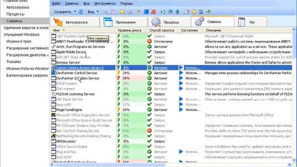Click the shield icon in the DevPartner Injection Service row

(118, 78)
